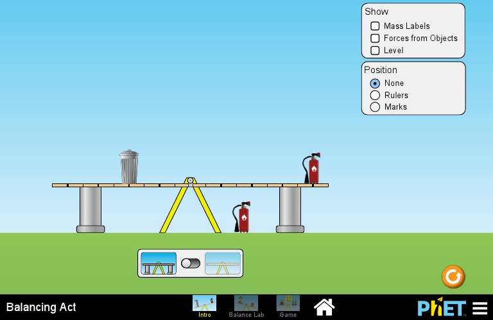Check Forces from Objects option
Viewport: 493px width, 320px height.
(375, 38)
